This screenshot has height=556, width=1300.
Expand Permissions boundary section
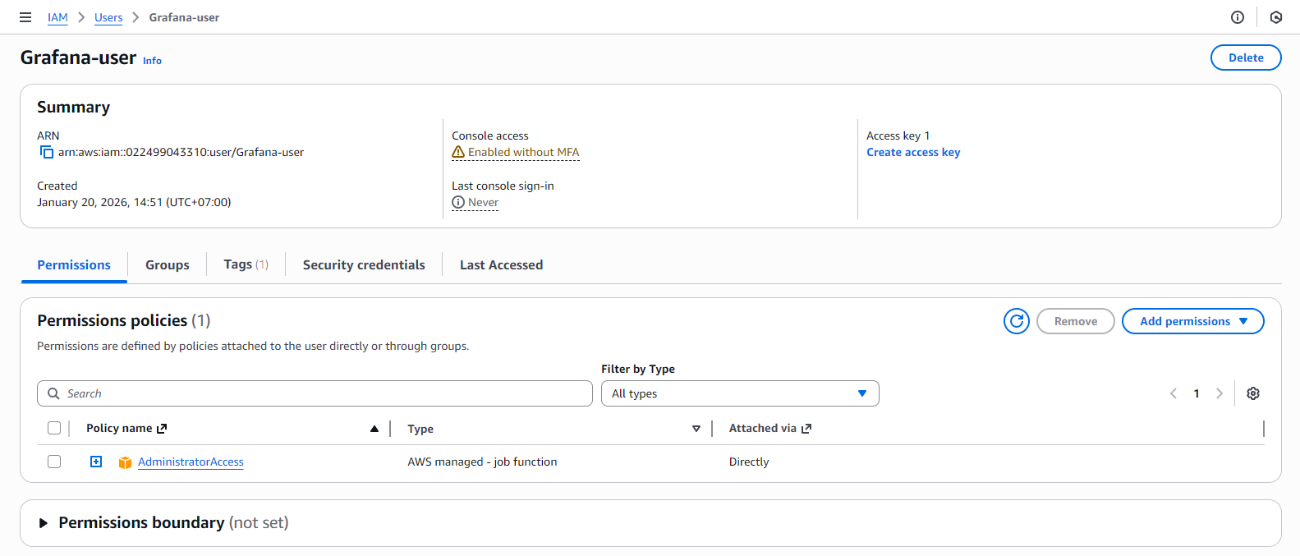(x=44, y=523)
